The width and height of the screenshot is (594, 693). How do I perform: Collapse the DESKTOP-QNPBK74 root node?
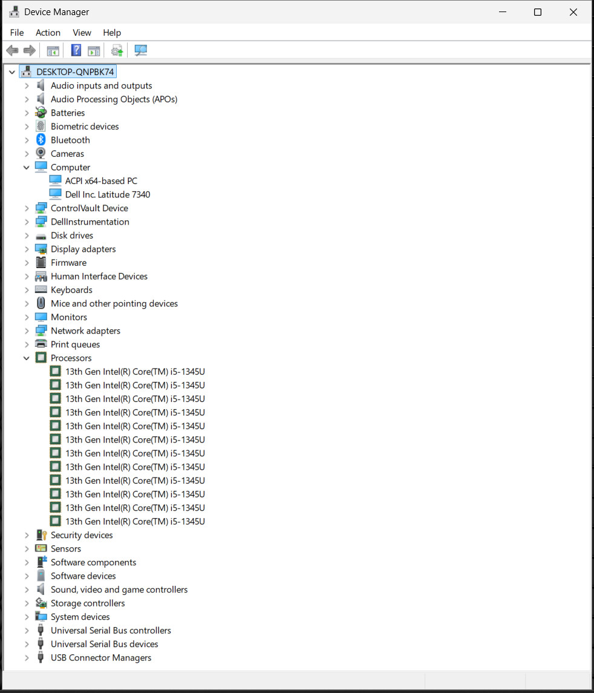(x=12, y=71)
